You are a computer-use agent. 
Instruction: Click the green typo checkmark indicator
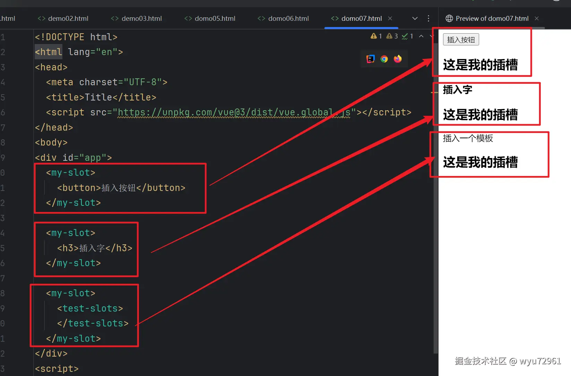coord(407,36)
